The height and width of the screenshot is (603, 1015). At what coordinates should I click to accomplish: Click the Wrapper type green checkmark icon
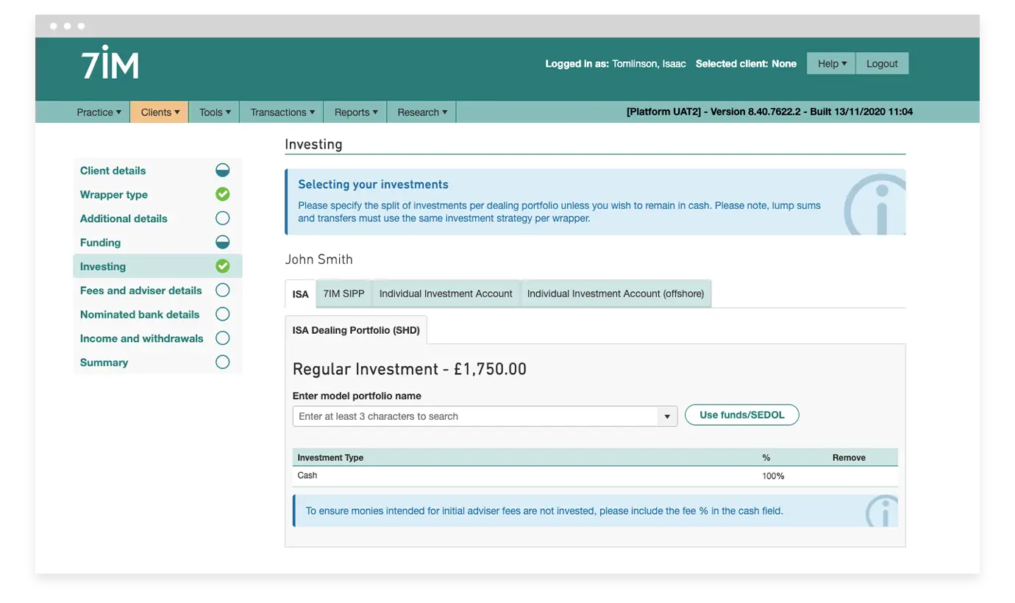click(222, 195)
